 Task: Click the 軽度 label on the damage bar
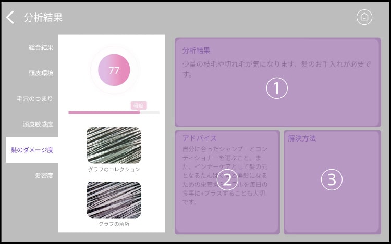tap(139, 106)
